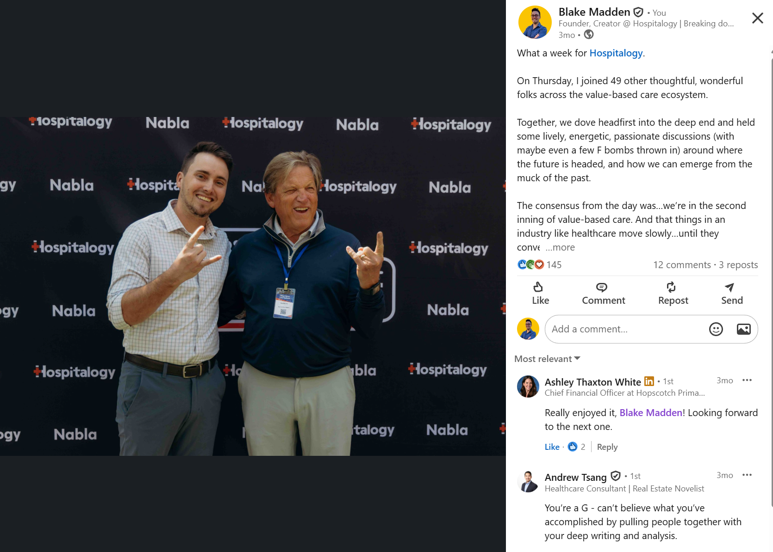The width and height of the screenshot is (773, 552).
Task: Click the globe visibility icon
Action: pos(589,35)
